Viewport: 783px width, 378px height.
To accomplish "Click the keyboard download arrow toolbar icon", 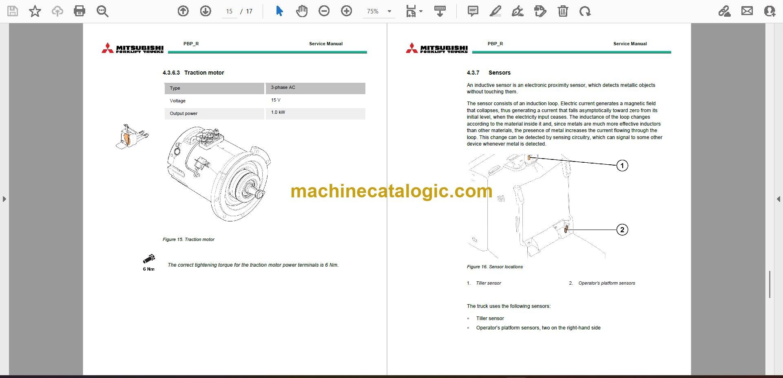I will pos(440,11).
